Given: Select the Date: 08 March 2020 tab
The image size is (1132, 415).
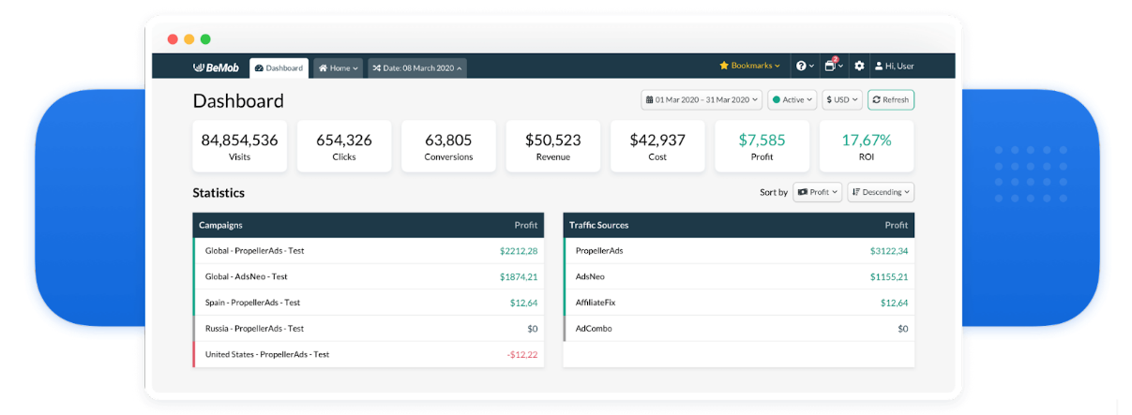Looking at the screenshot, I should (x=416, y=68).
